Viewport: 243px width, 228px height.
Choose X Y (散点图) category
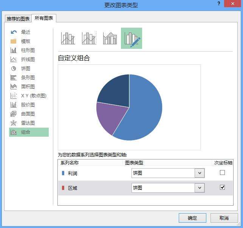[x=34, y=96]
